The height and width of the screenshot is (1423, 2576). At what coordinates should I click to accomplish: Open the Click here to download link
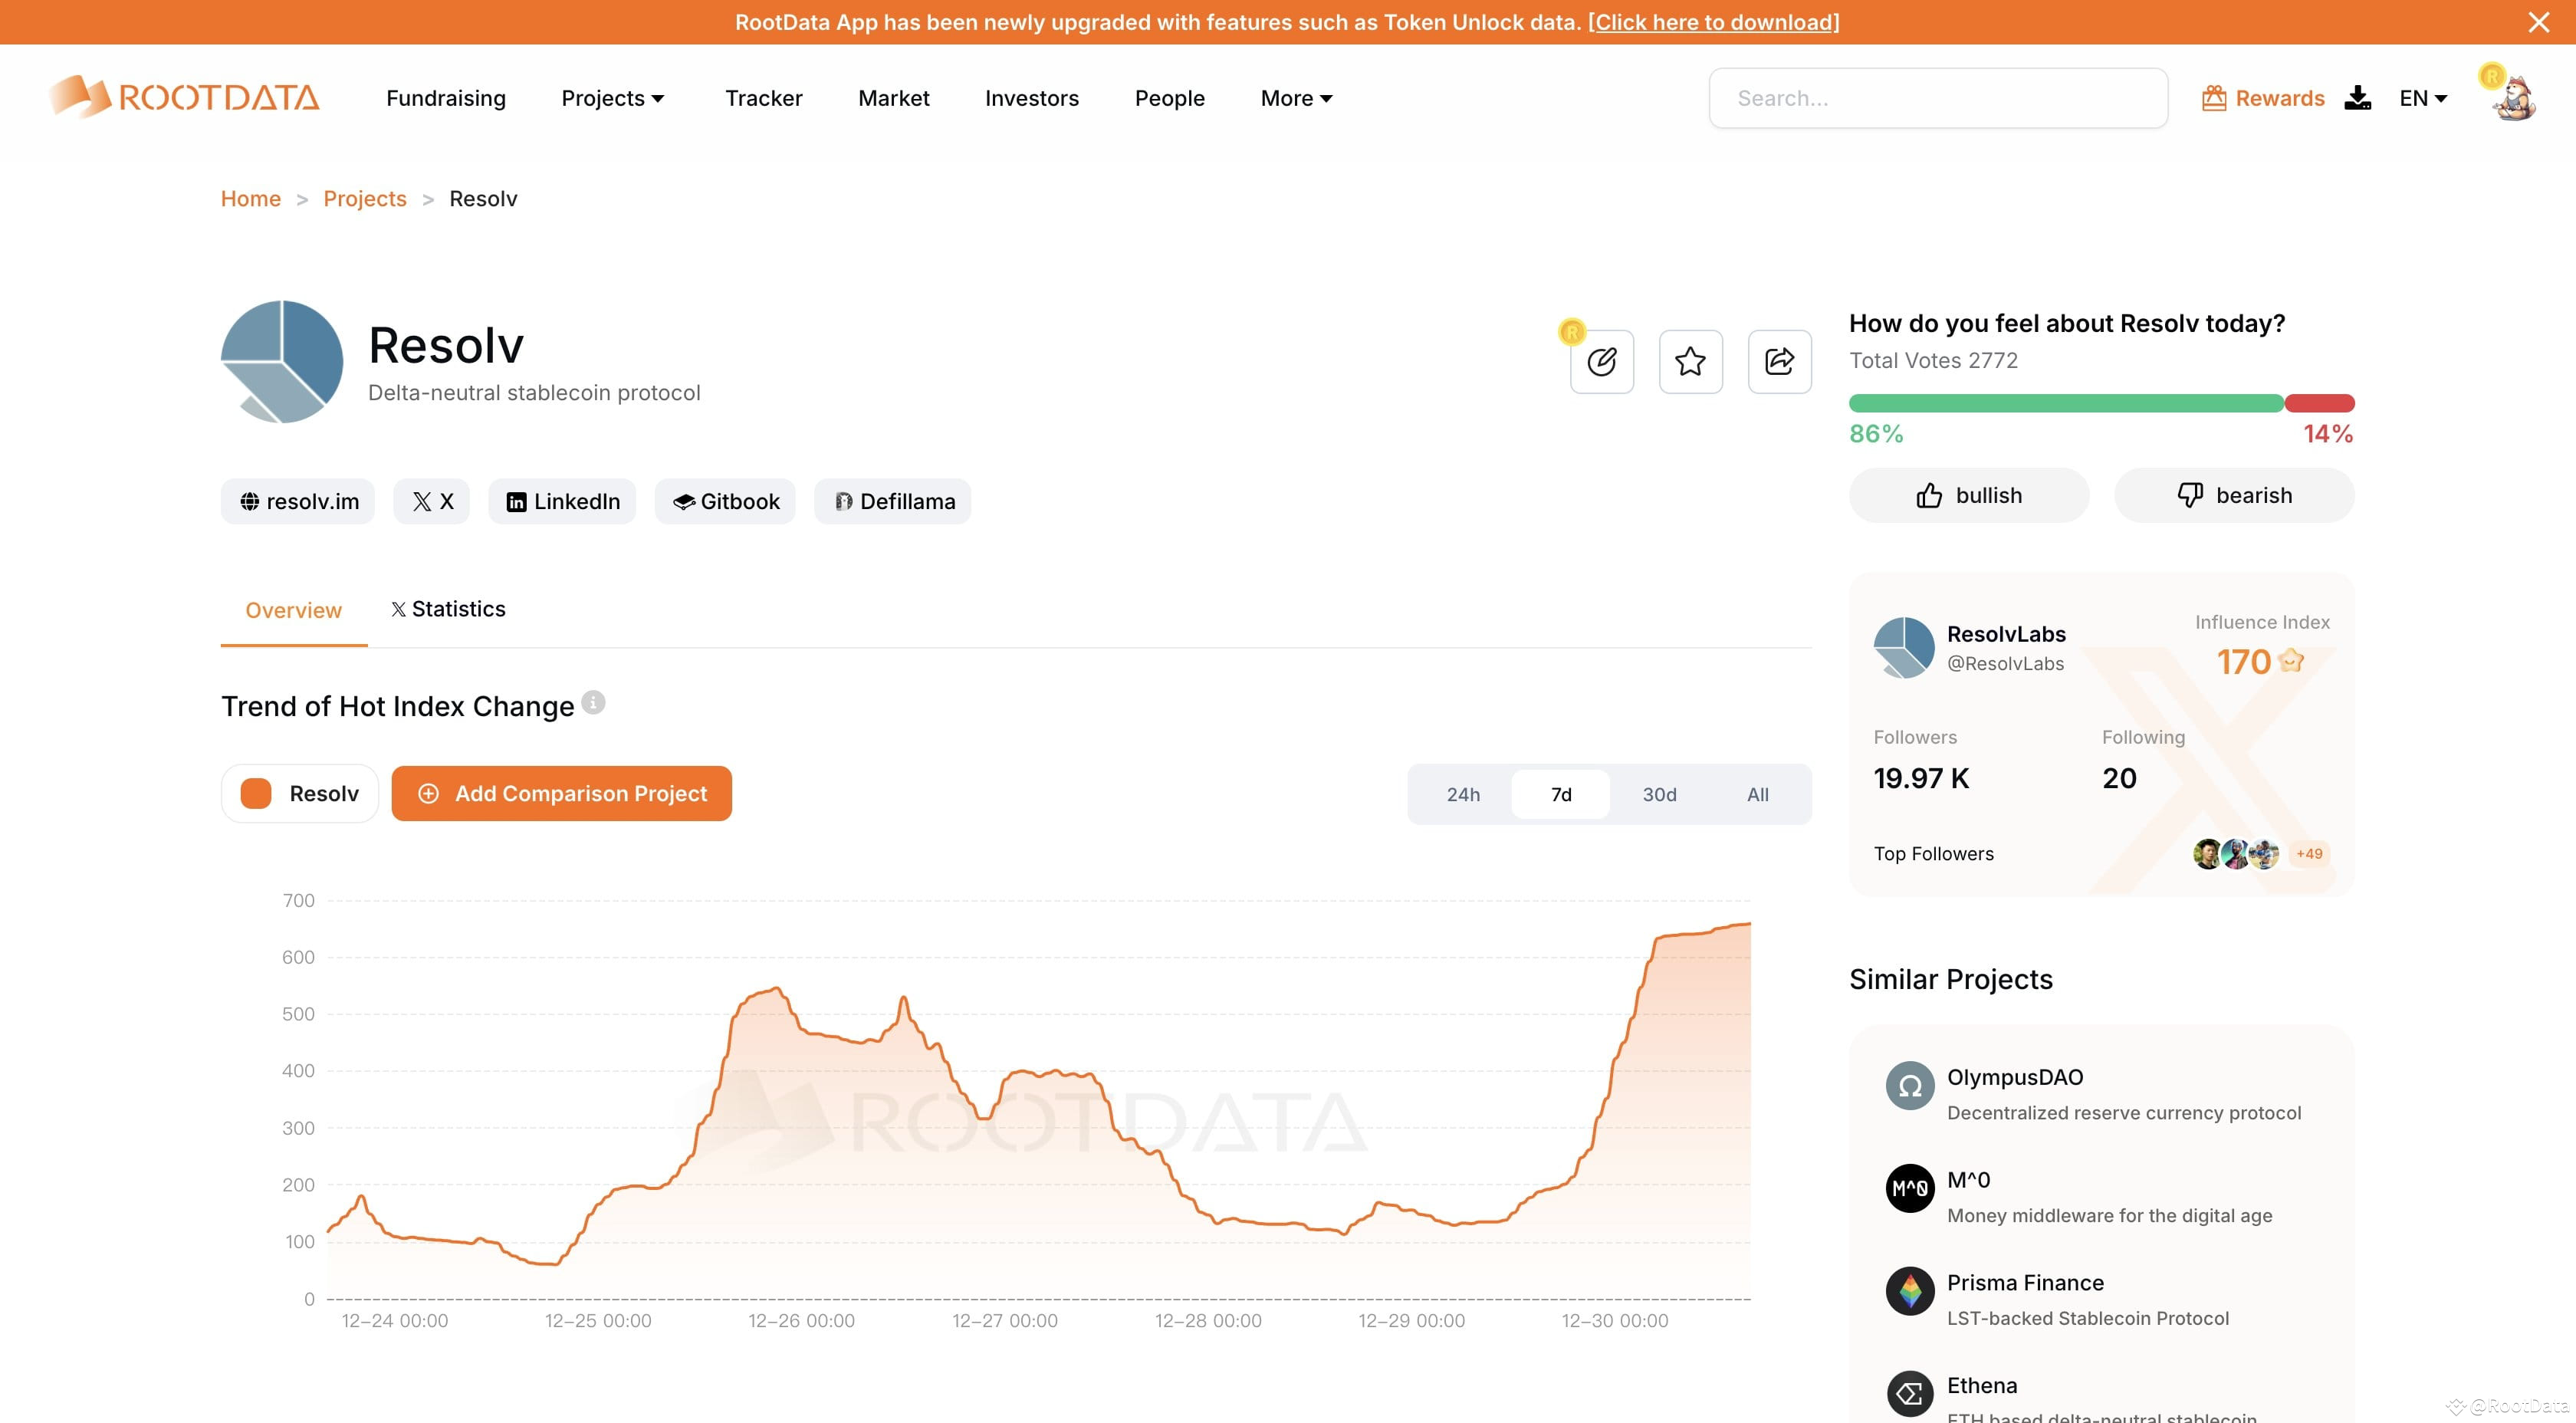(1713, 21)
